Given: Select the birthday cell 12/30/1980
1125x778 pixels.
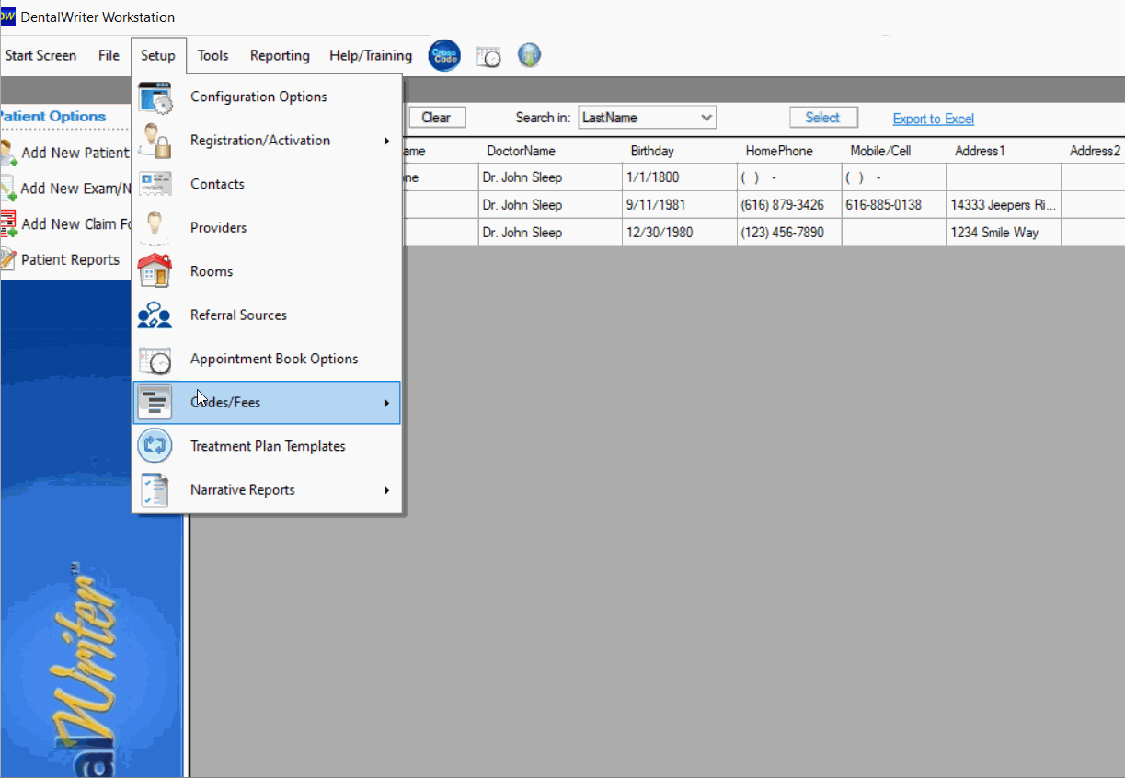Looking at the screenshot, I should 679,233.
